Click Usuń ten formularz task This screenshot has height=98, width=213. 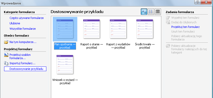[183, 31]
